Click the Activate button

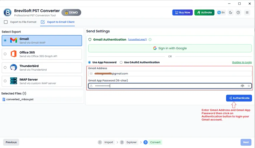pos(204,13)
